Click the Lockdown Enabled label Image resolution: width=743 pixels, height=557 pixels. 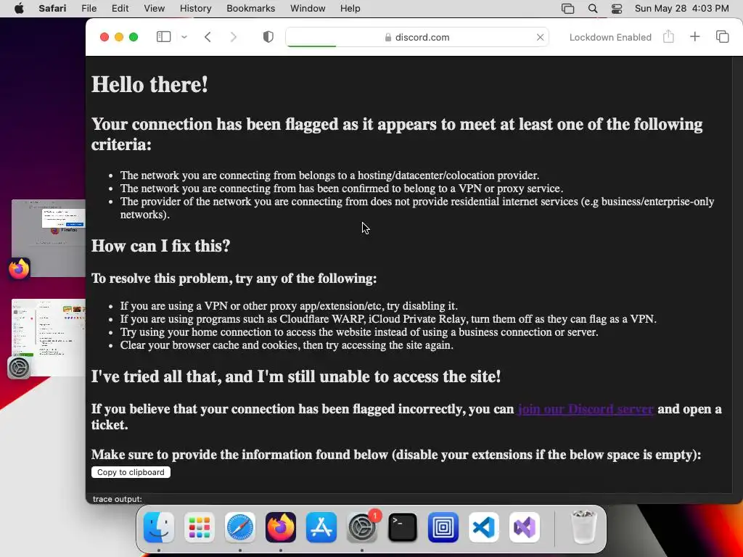pos(610,38)
